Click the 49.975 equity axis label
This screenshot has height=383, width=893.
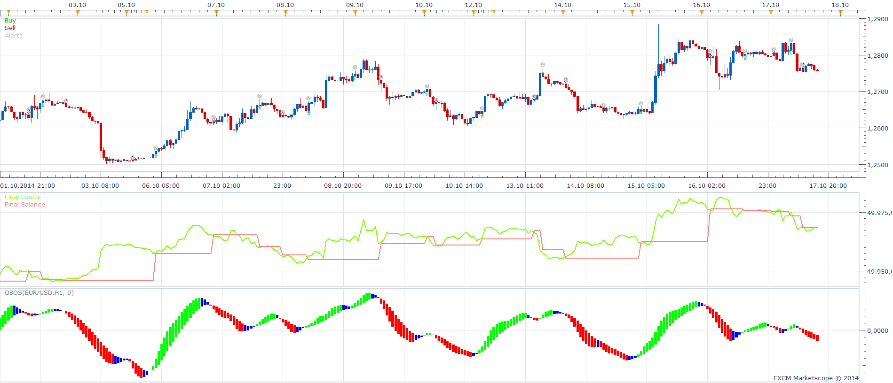[x=879, y=213]
